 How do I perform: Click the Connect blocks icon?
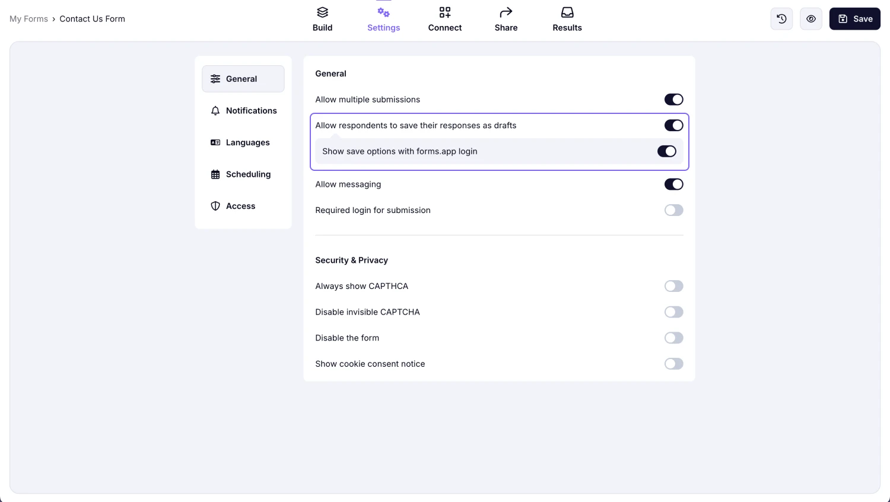coord(444,12)
